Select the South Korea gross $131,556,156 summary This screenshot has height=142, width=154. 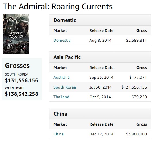[x=22, y=80]
